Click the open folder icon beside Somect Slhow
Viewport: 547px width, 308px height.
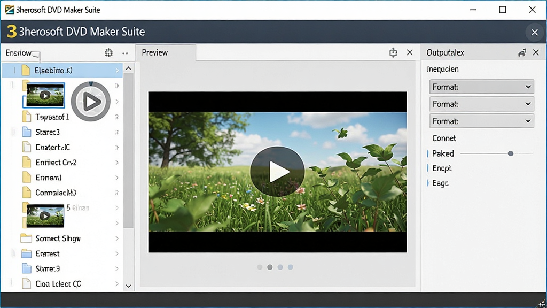click(26, 238)
